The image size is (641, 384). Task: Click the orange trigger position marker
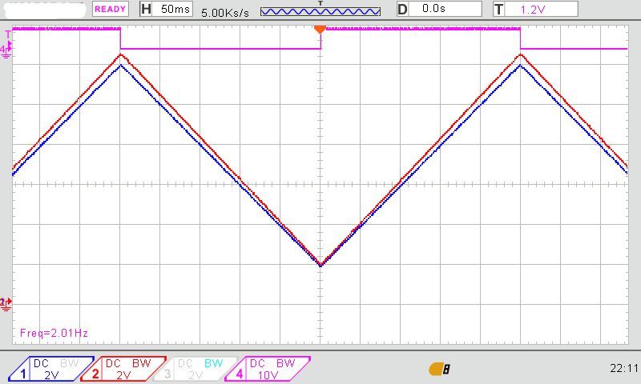(x=320, y=30)
